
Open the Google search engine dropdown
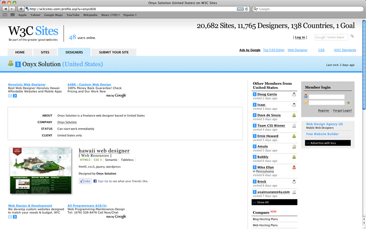click(x=255, y=9)
